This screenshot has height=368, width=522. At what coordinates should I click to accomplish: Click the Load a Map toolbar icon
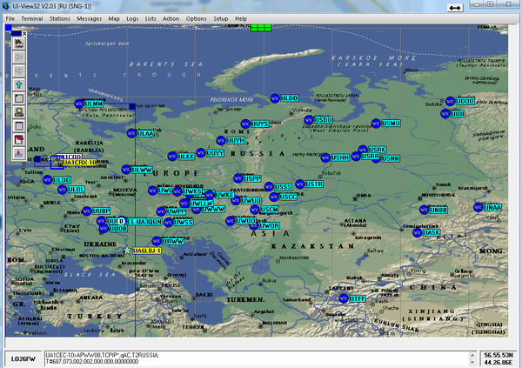click(x=19, y=43)
